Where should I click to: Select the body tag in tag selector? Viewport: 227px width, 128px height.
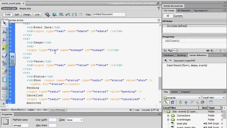tap(5, 110)
